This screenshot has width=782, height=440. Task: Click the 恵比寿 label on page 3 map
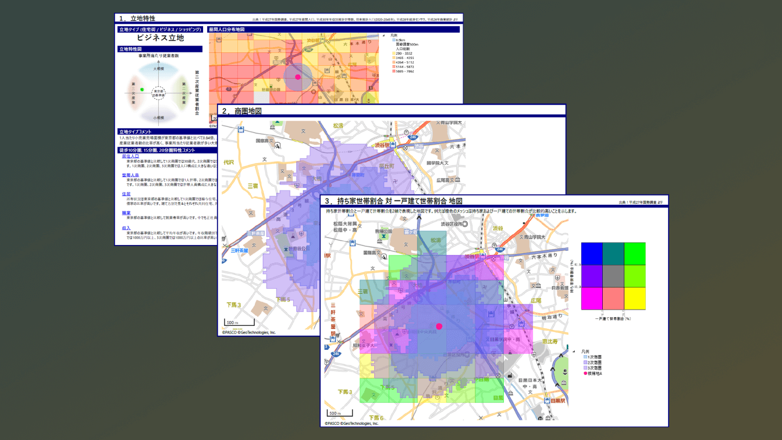pyautogui.click(x=551, y=342)
